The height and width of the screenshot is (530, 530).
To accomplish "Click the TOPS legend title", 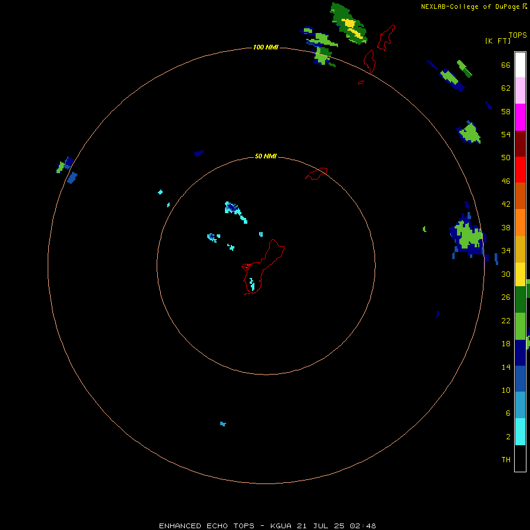I will 518,35.
